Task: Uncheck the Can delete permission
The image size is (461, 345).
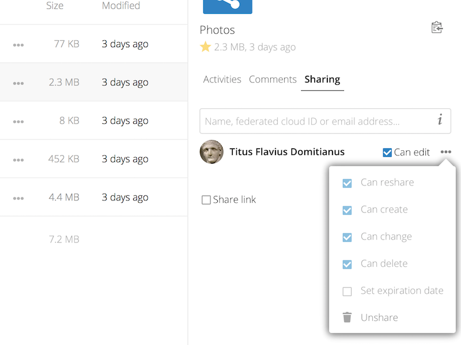Action: click(x=347, y=264)
